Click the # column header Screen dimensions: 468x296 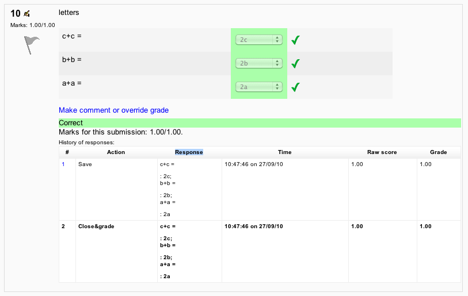(67, 152)
